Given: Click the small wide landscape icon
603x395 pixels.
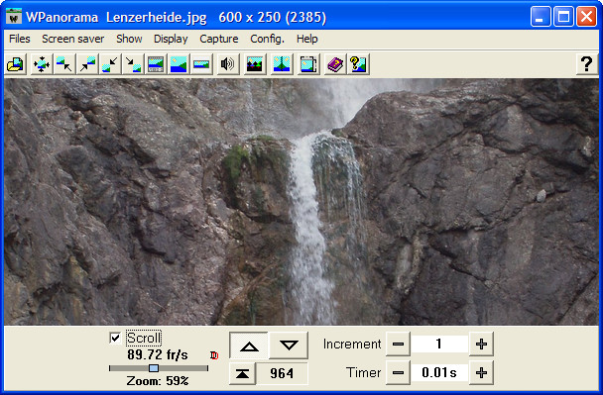Looking at the screenshot, I should [201, 64].
